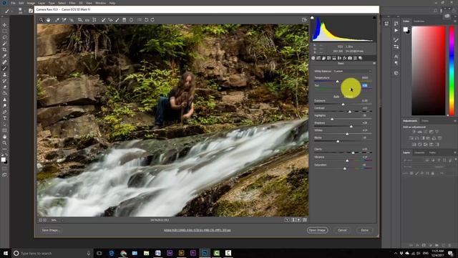Open the Camera Calibration panel tab icon
The height and width of the screenshot is (258, 458).
pos(350,58)
